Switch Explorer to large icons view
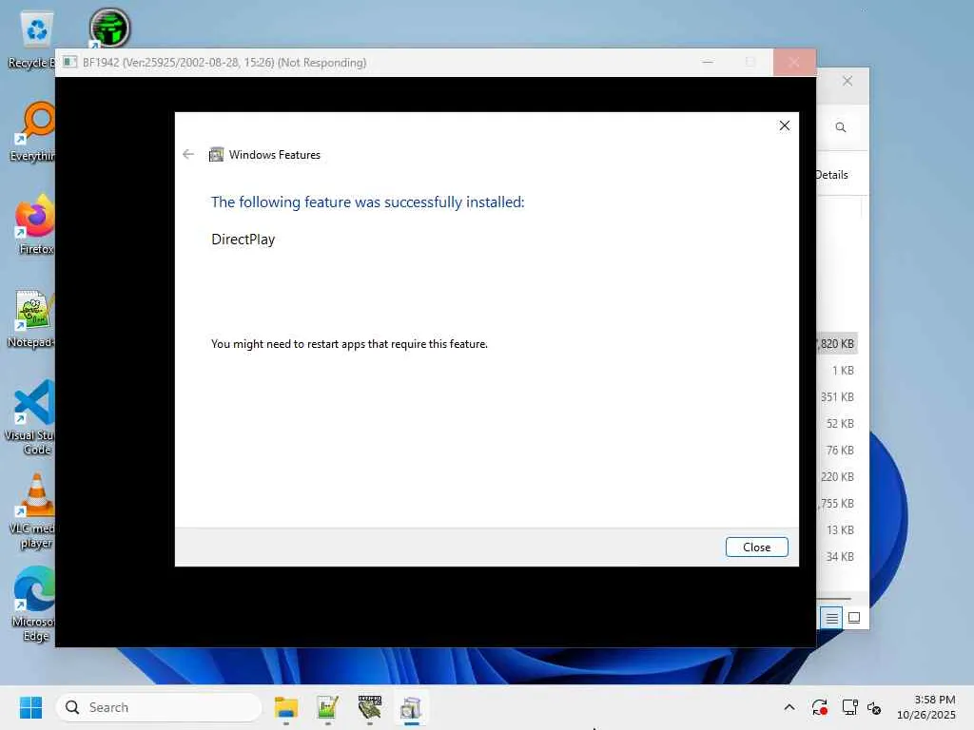Image resolution: width=974 pixels, height=730 pixels. pyautogui.click(x=854, y=618)
